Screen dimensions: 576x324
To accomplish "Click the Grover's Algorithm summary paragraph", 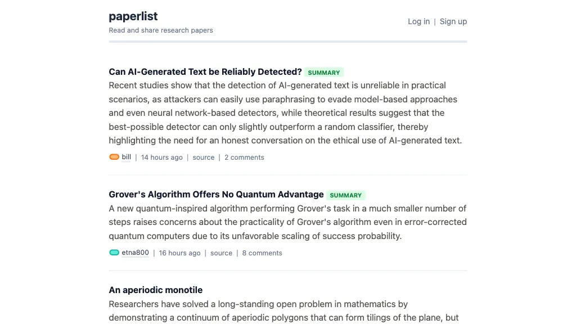I will [x=287, y=222].
